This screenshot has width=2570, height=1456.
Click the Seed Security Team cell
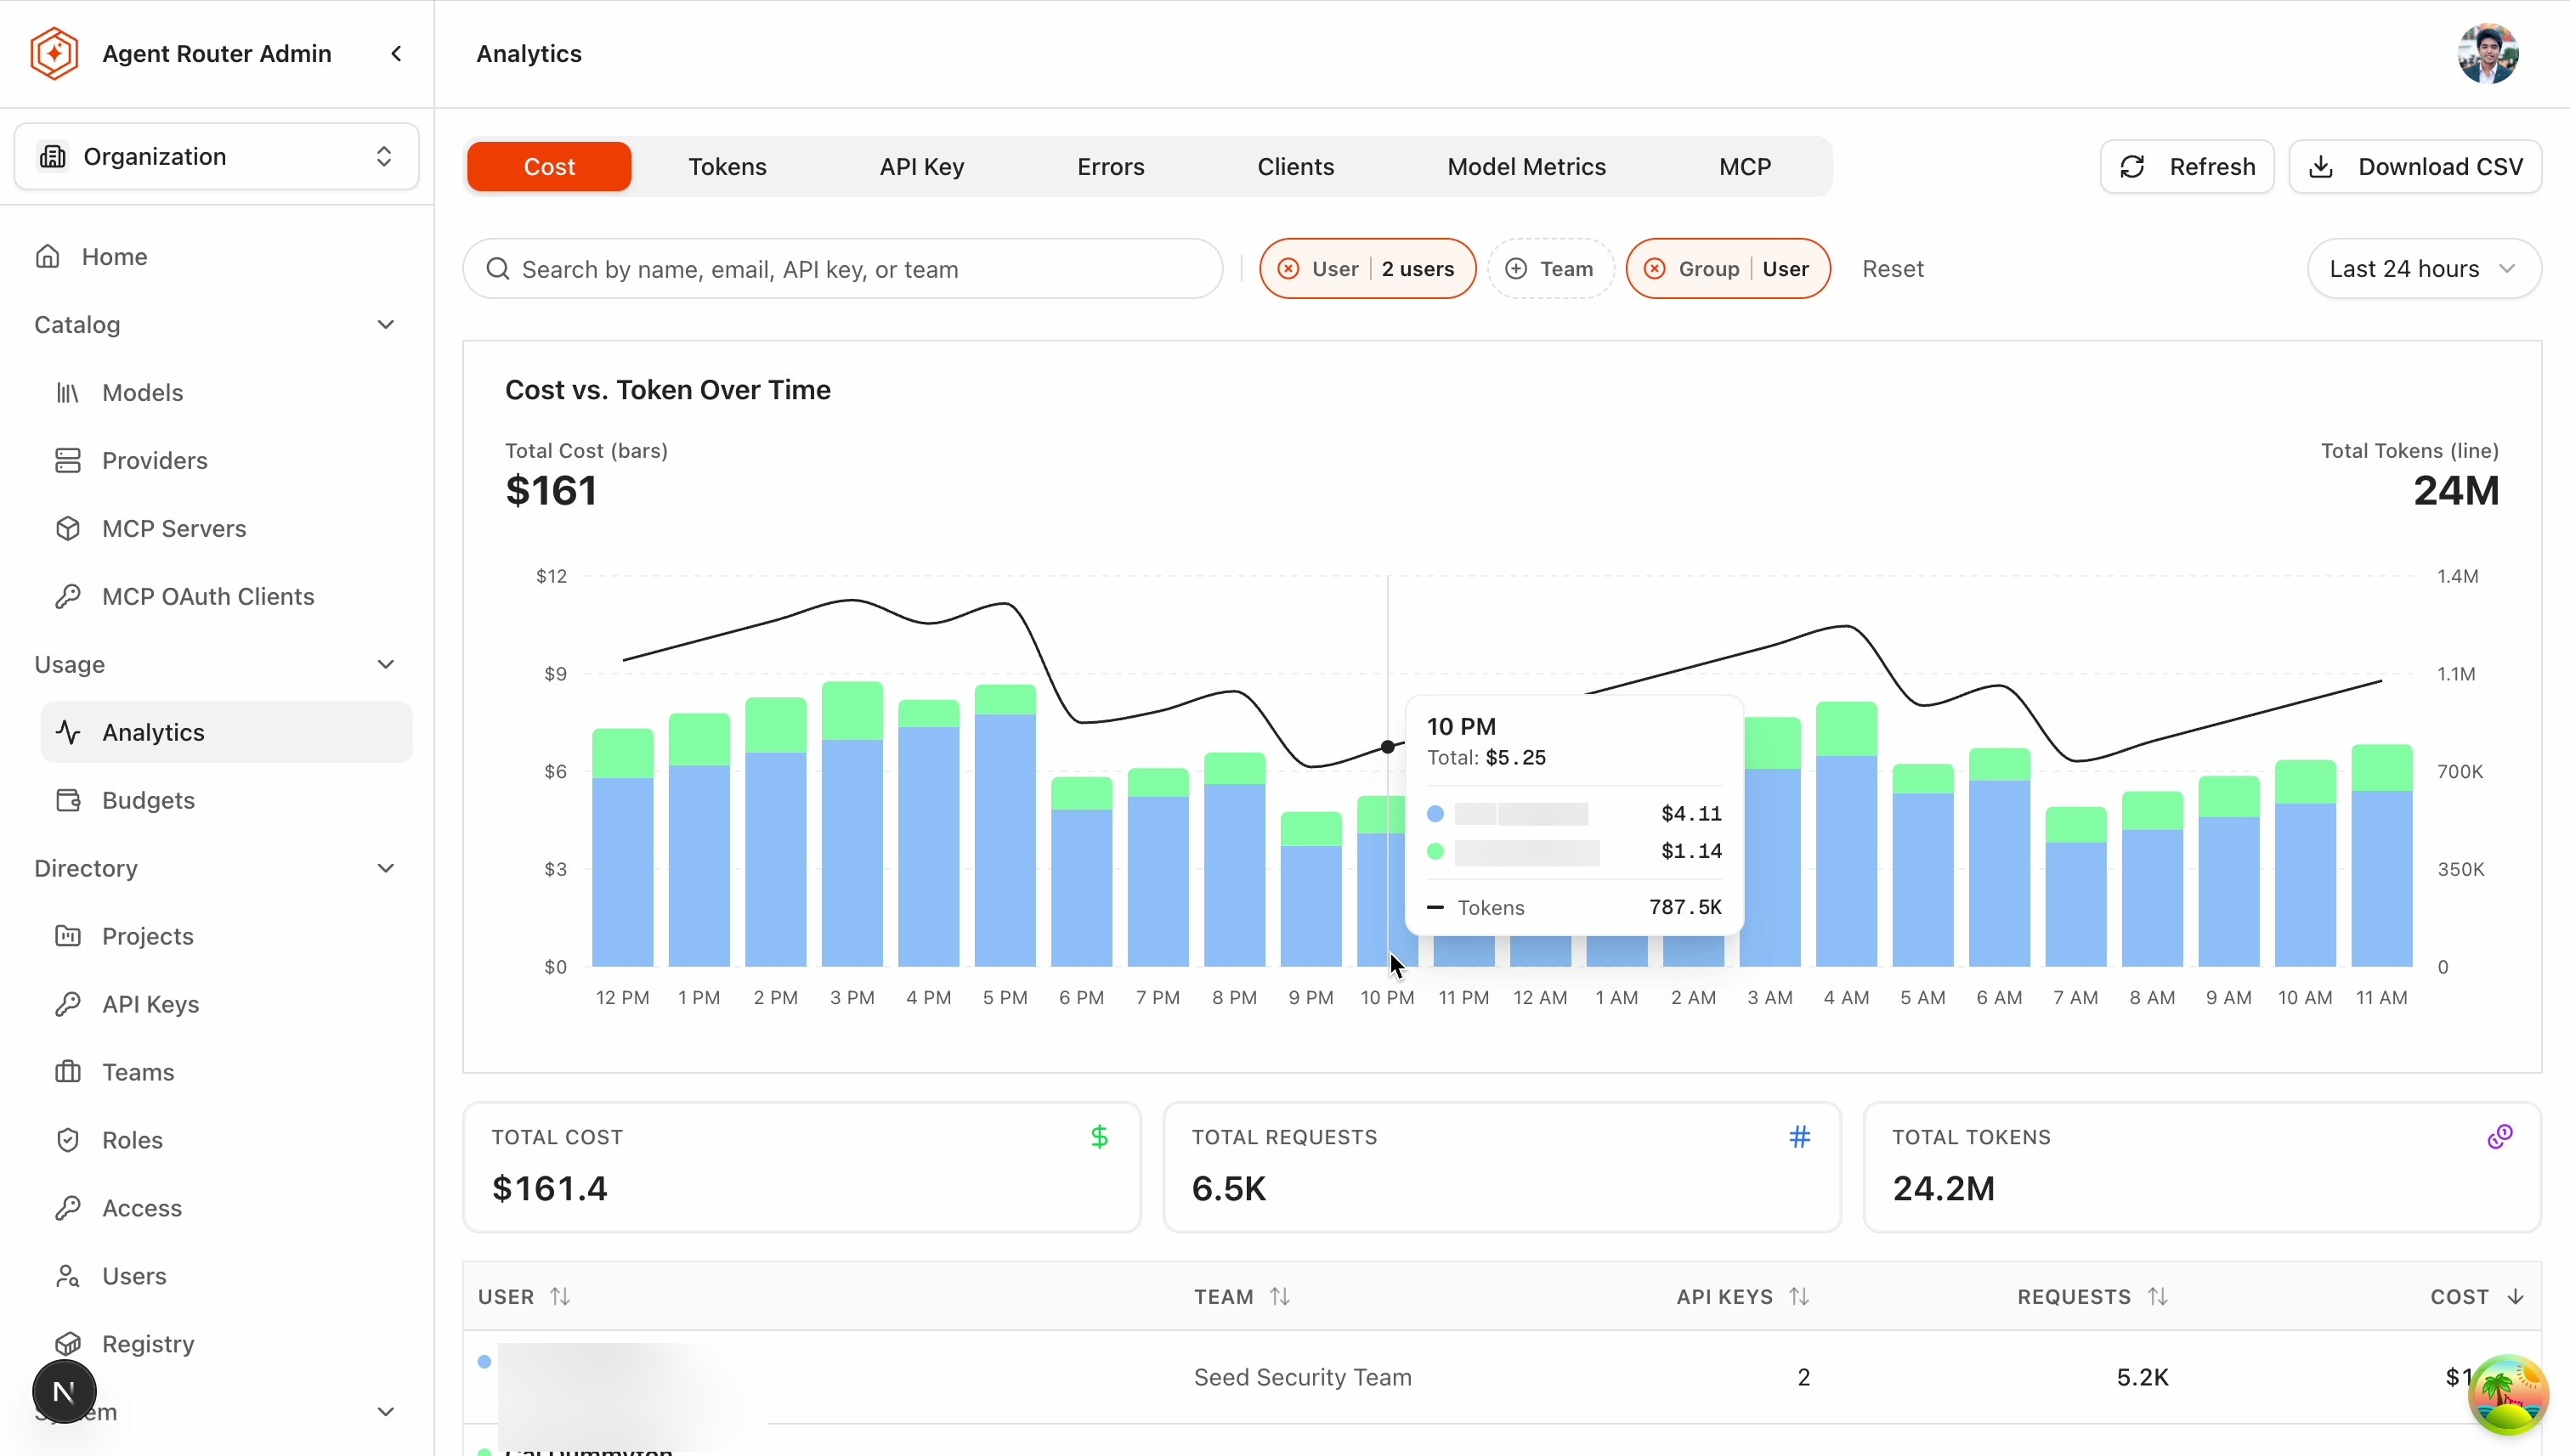tap(1303, 1377)
